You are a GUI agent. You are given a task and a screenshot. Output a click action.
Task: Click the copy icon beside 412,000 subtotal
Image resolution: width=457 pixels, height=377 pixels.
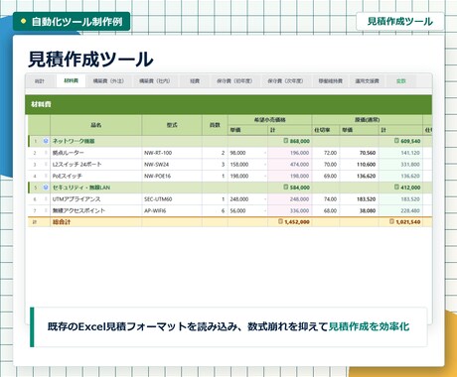(396, 187)
